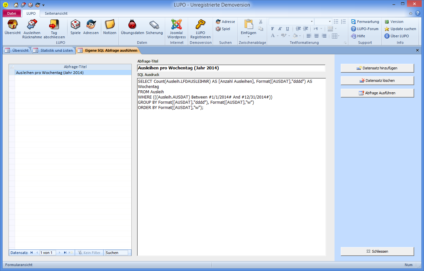The height and width of the screenshot is (271, 424).
Task: Check for updates with Update suchen
Action: click(x=400, y=29)
